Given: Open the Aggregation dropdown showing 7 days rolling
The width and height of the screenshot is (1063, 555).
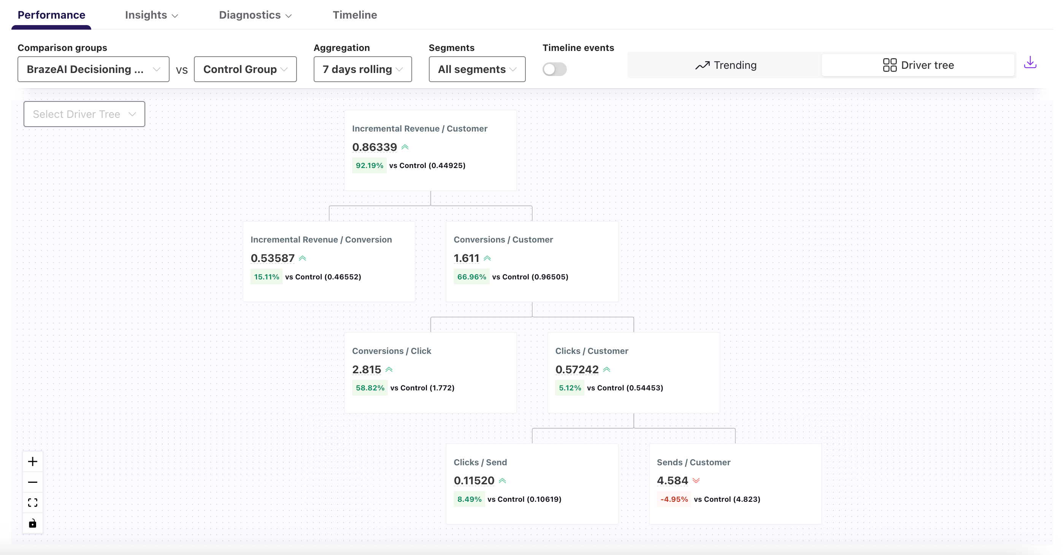Looking at the screenshot, I should point(362,69).
